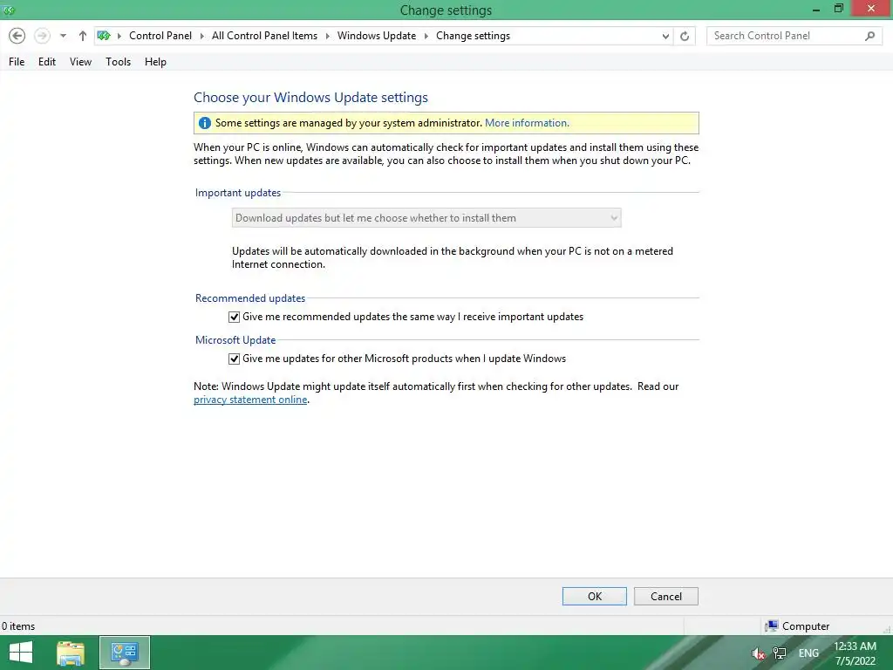
Task: Open the File menu
Action: (17, 62)
